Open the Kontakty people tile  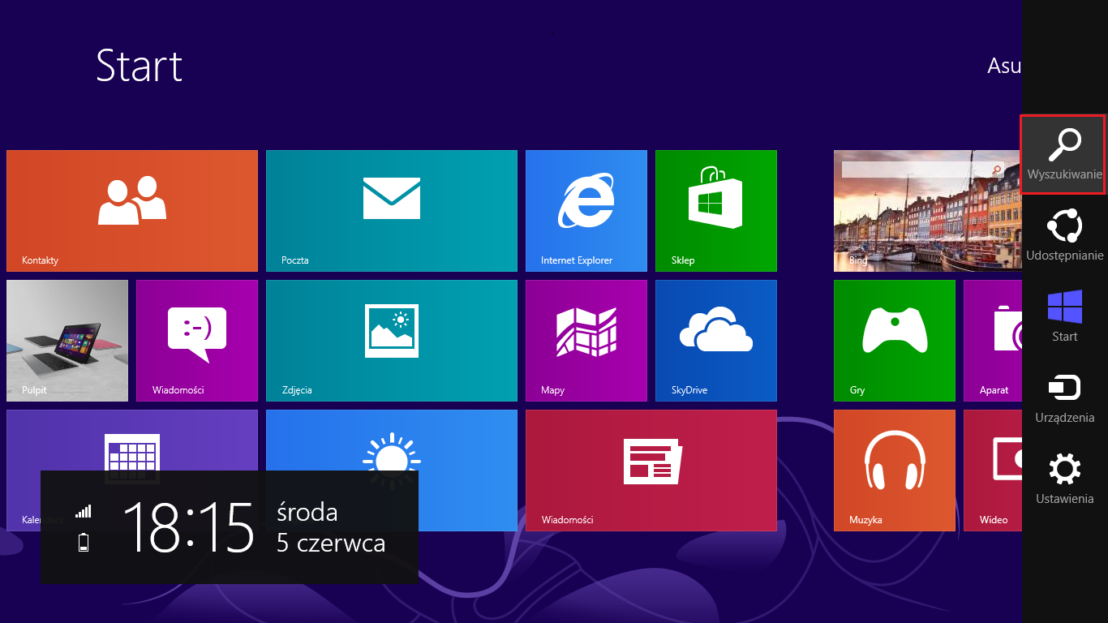[132, 211]
